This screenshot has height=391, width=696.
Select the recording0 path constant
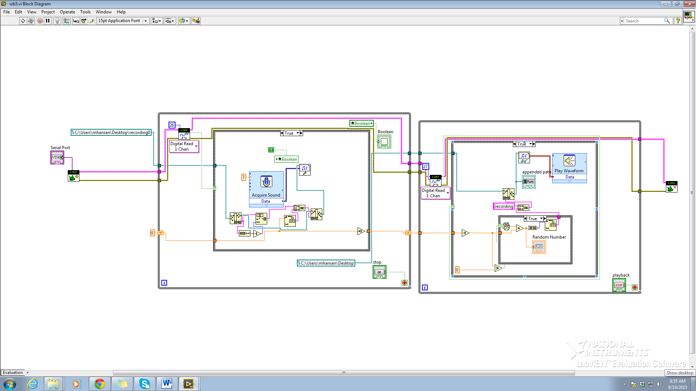[111, 133]
